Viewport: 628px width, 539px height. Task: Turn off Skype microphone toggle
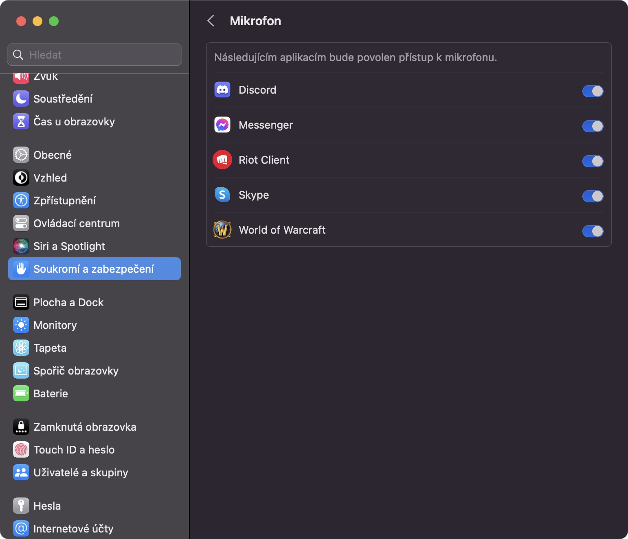tap(593, 196)
